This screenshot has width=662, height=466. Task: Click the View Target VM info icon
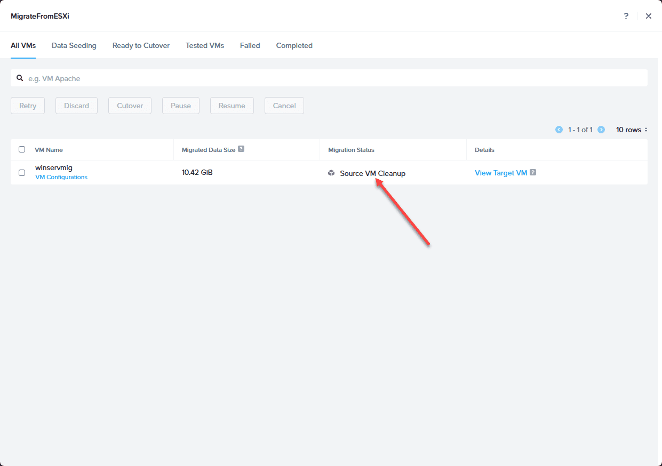533,173
